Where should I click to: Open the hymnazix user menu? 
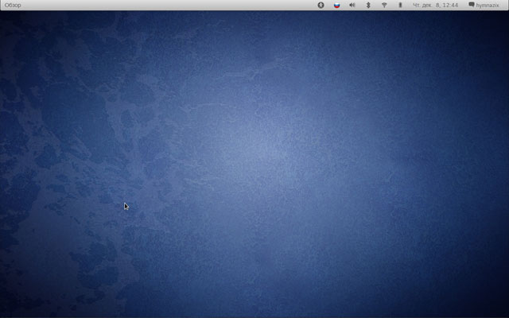[x=484, y=6]
